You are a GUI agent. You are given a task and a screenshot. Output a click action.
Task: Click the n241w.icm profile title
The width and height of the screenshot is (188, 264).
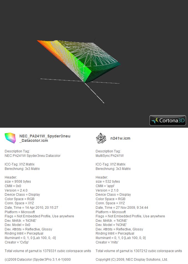pyautogui.click(x=120, y=139)
